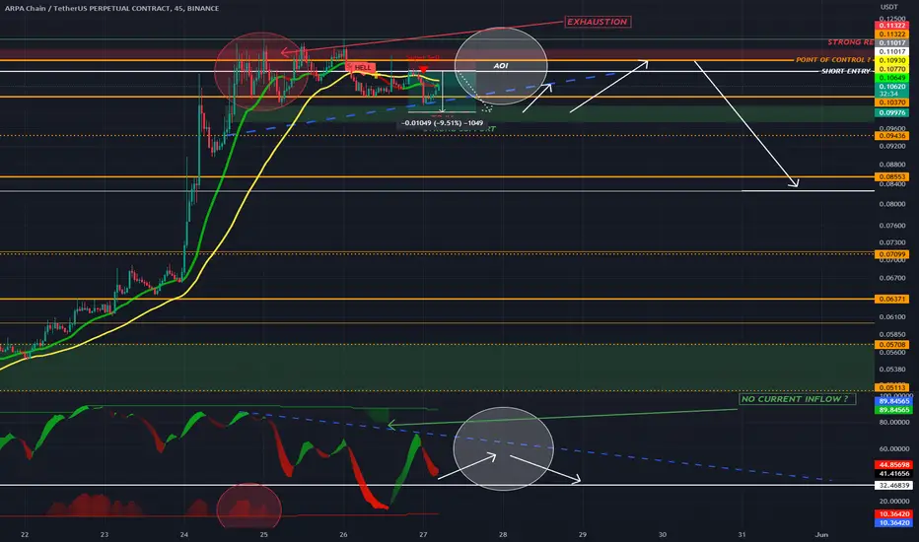Screen dimensions: 919x542
Task: Click the bright green 0.10649 price tag
Action: (x=892, y=78)
